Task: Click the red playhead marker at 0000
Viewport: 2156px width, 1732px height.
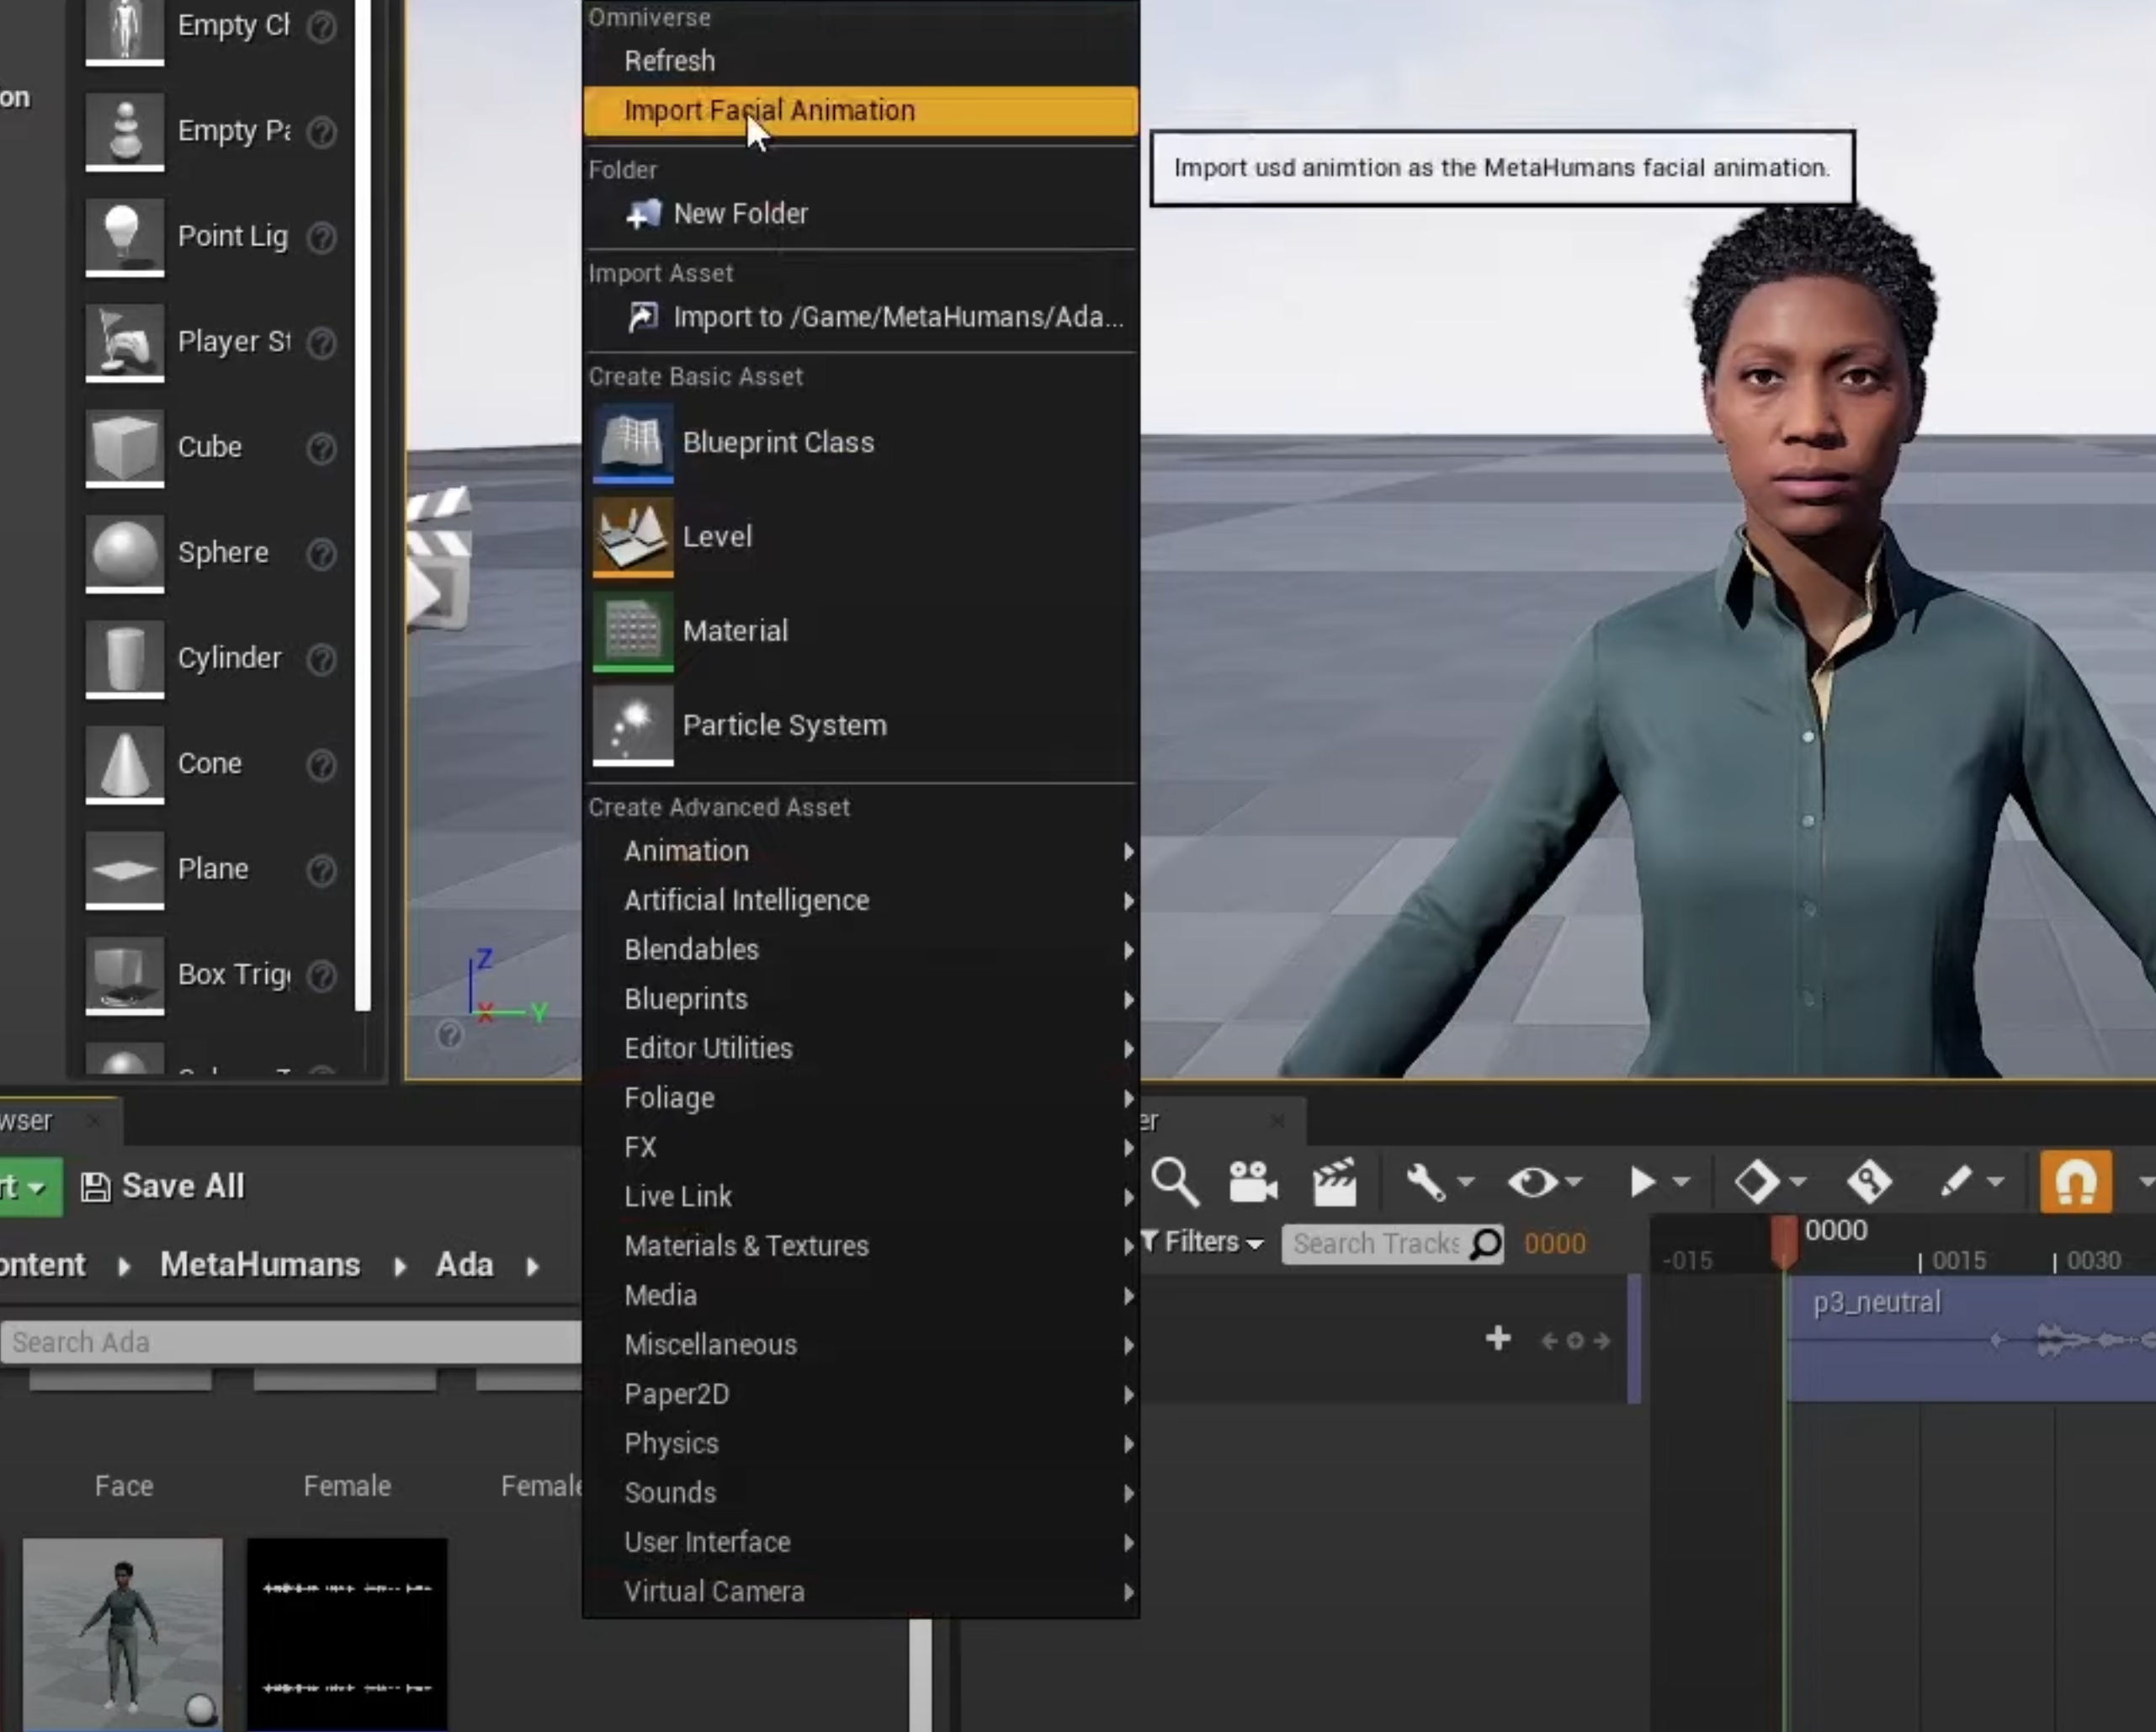Action: click(x=1783, y=1240)
